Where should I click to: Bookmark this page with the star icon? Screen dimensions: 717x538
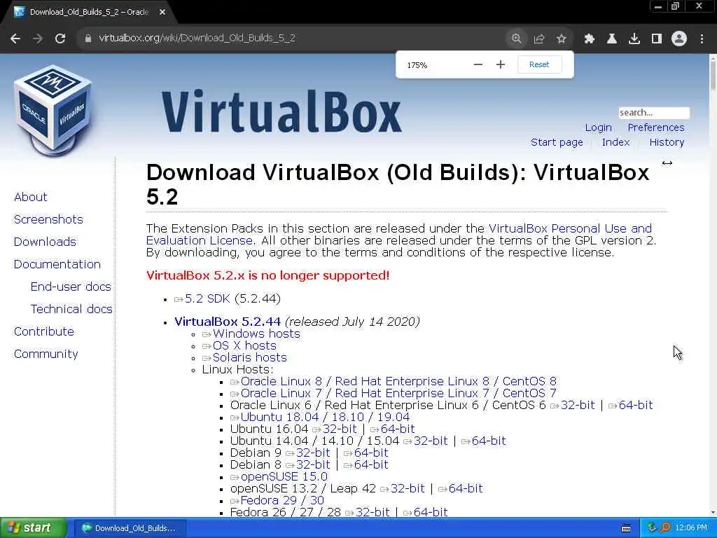coord(562,39)
